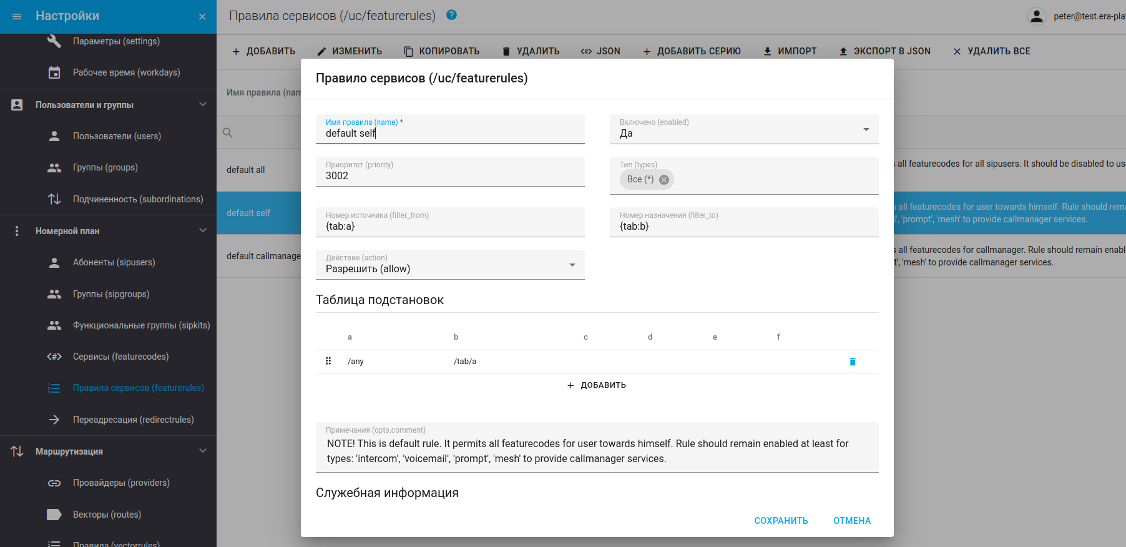Viewport: 1126px width, 547px height.
Task: Open Переадресация (redirectrules) menu item
Action: 133,420
